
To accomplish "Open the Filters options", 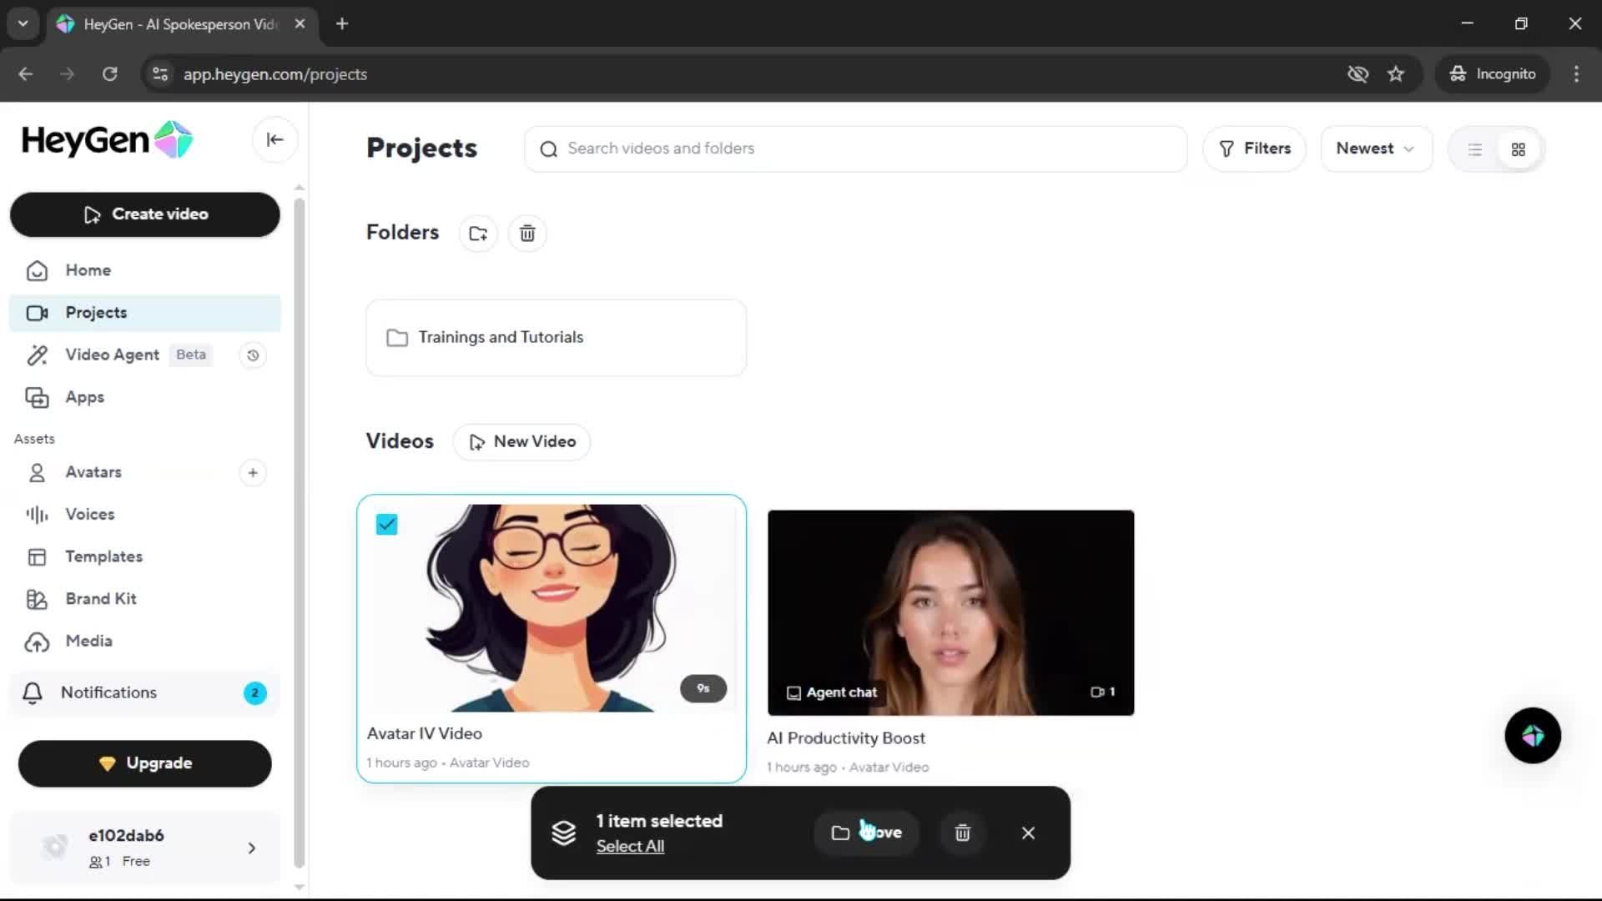I will tap(1254, 148).
